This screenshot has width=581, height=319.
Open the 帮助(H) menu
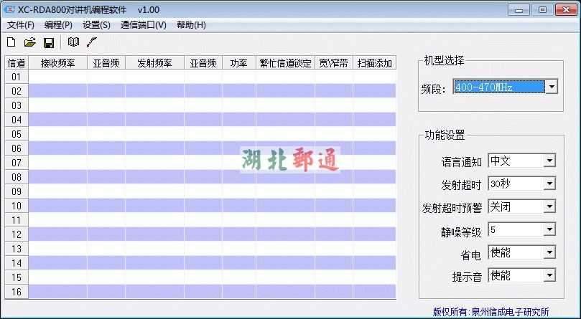(190, 25)
